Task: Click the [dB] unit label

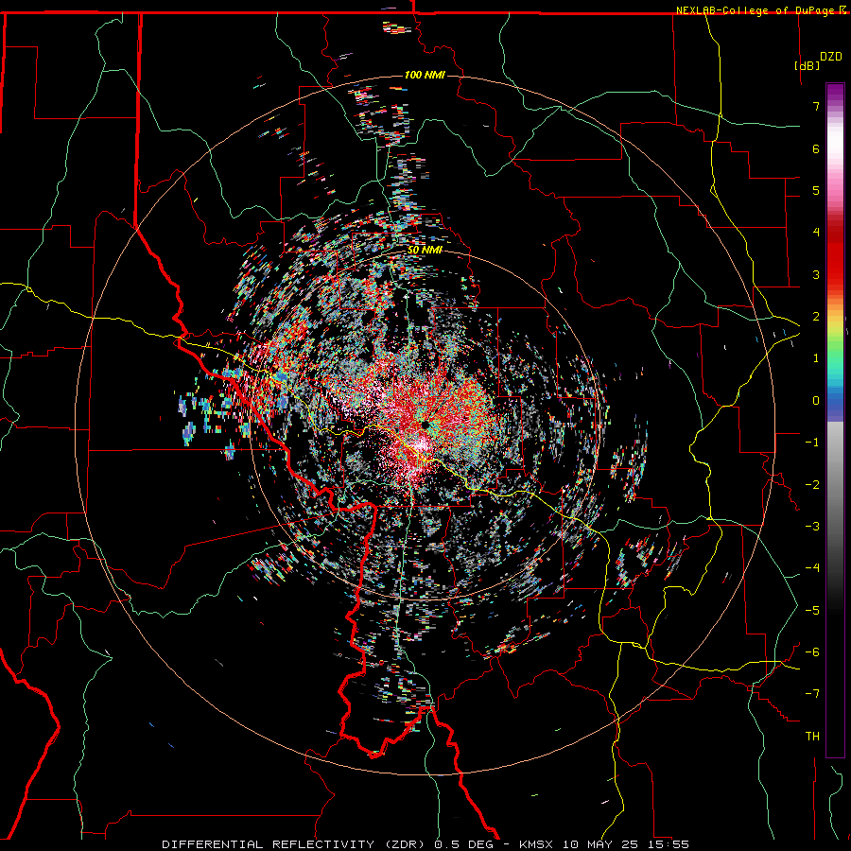Action: coord(807,65)
